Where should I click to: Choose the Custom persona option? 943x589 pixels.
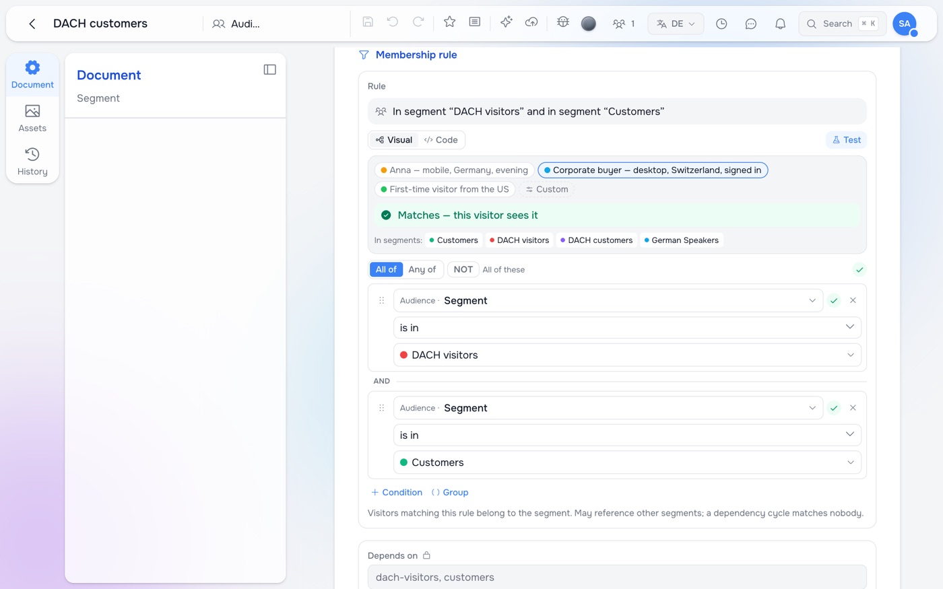547,189
